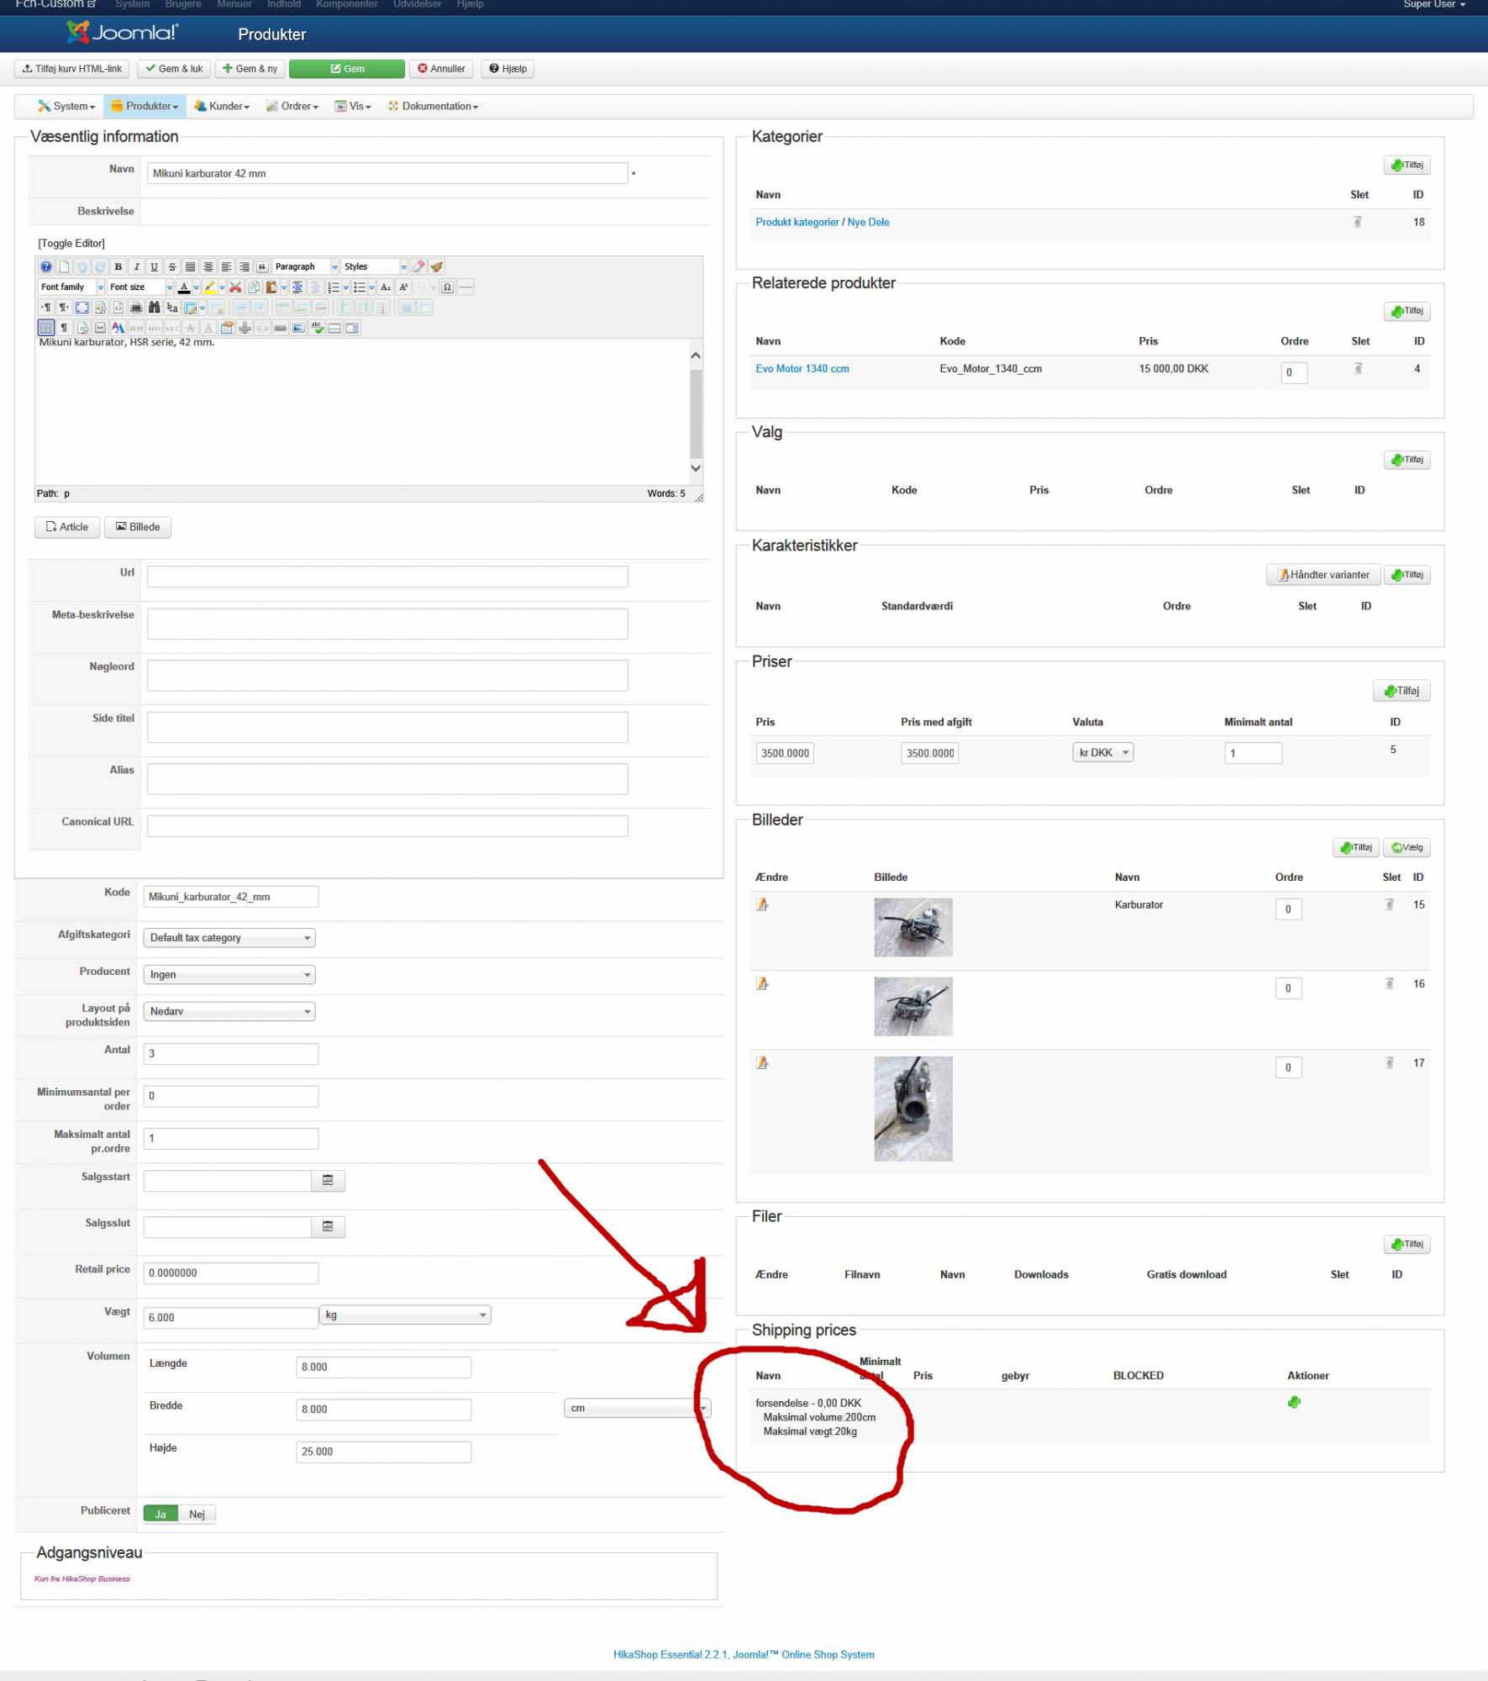Open the Evo Motor 1340 ccm link

click(x=802, y=369)
